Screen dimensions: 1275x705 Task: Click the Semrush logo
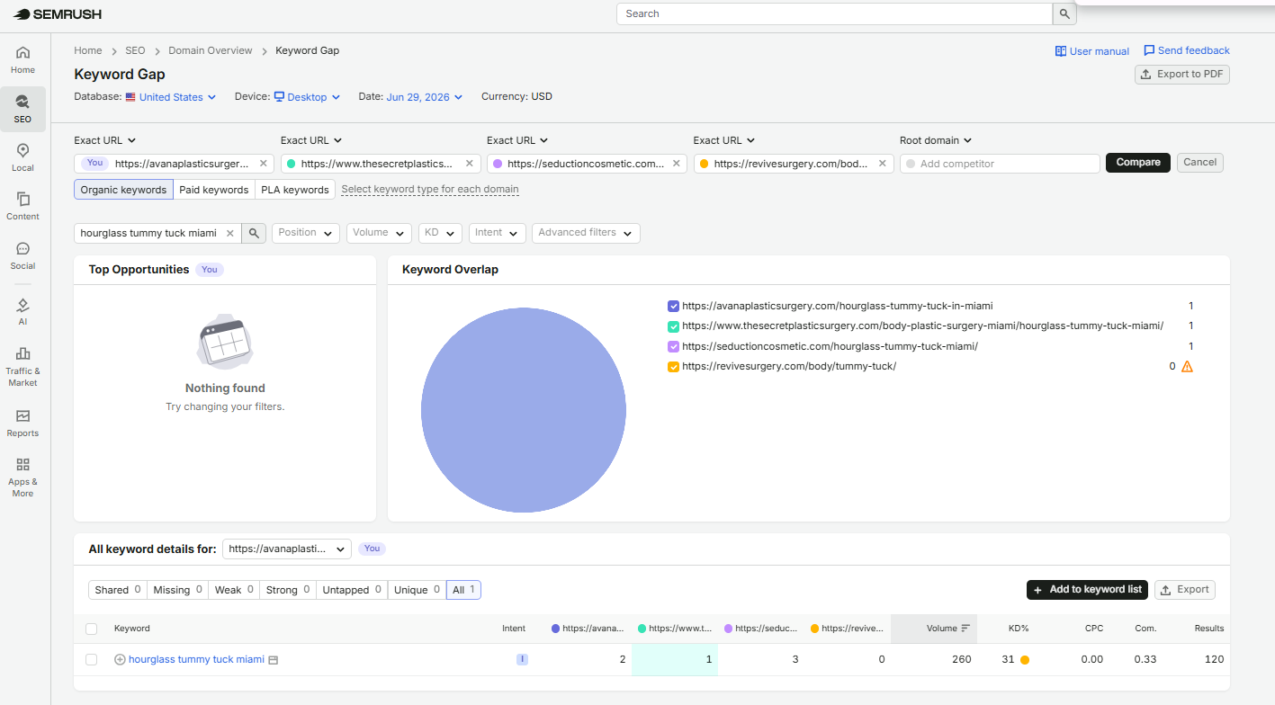57,14
